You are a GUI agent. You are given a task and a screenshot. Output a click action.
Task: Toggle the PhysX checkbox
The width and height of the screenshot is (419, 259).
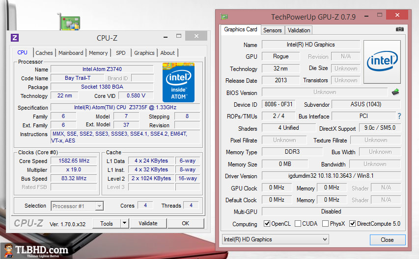coord(325,224)
